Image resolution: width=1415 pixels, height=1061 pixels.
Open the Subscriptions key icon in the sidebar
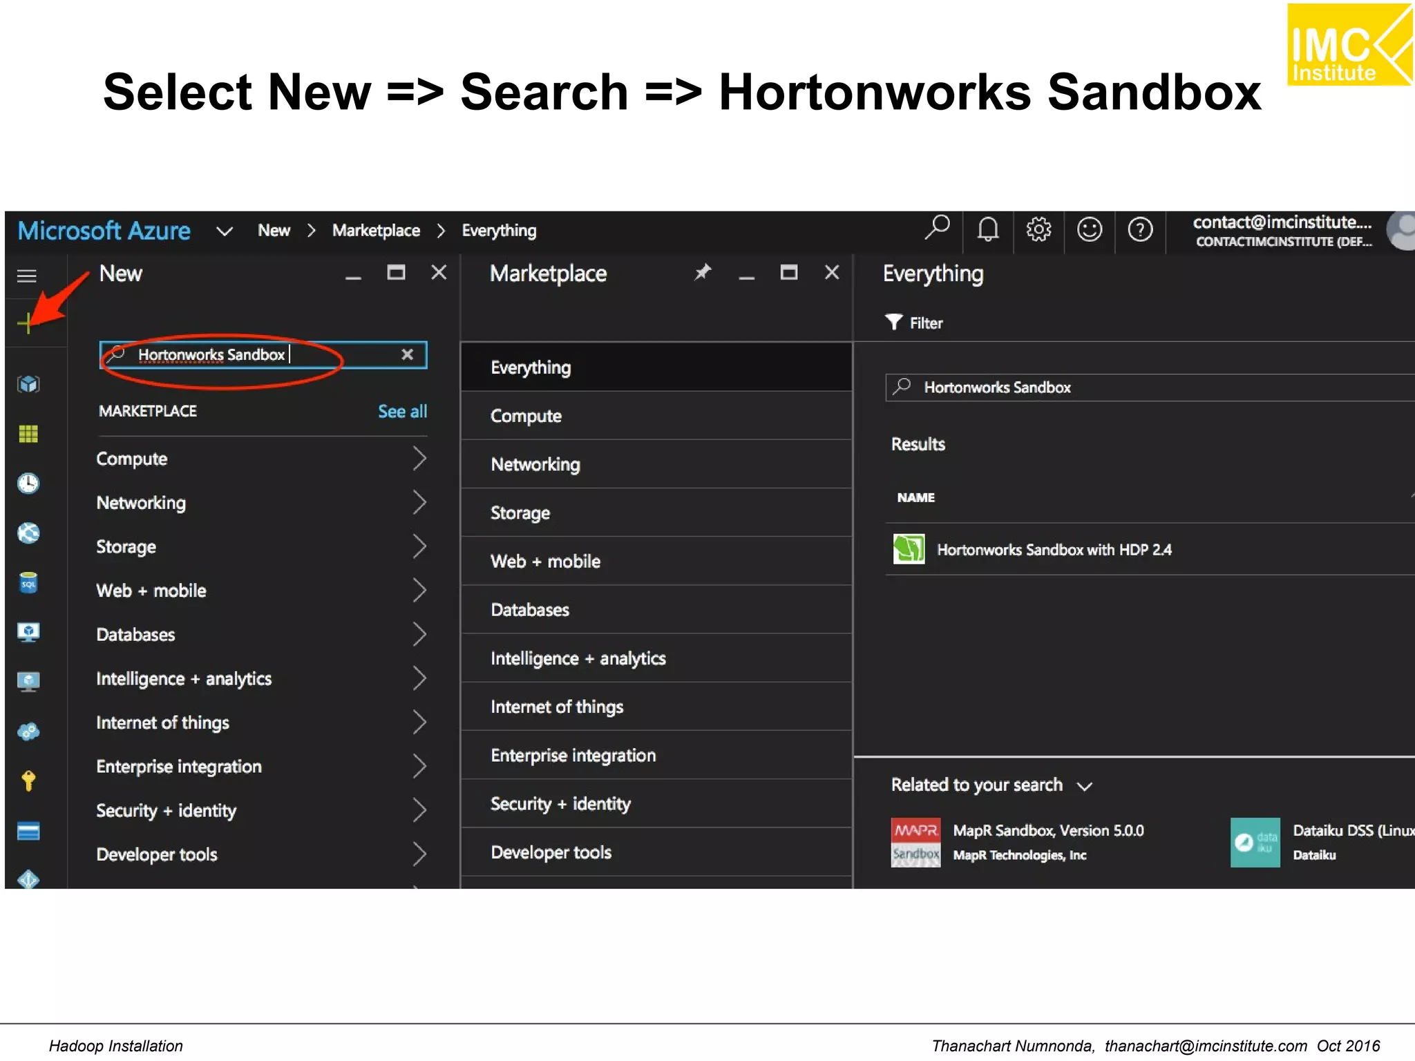[28, 781]
